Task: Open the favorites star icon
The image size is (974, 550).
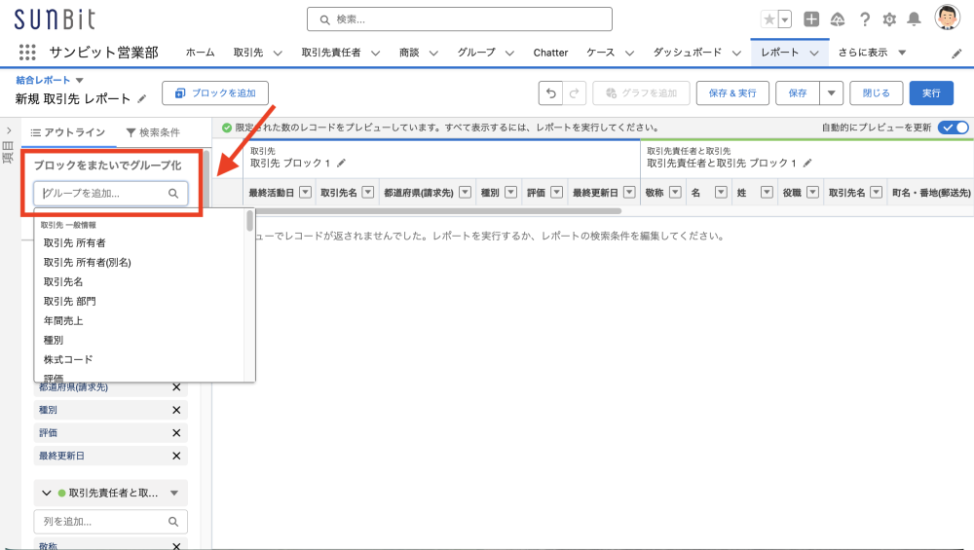Action: click(x=769, y=19)
